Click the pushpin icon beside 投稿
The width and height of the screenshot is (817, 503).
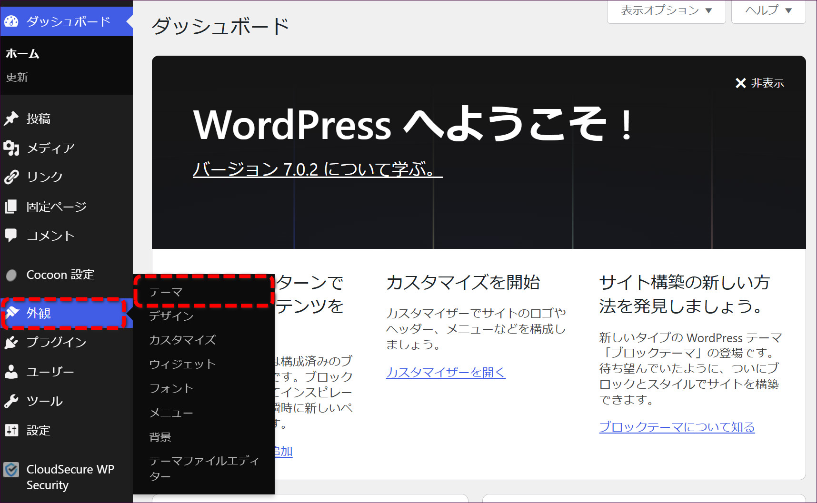tap(11, 118)
